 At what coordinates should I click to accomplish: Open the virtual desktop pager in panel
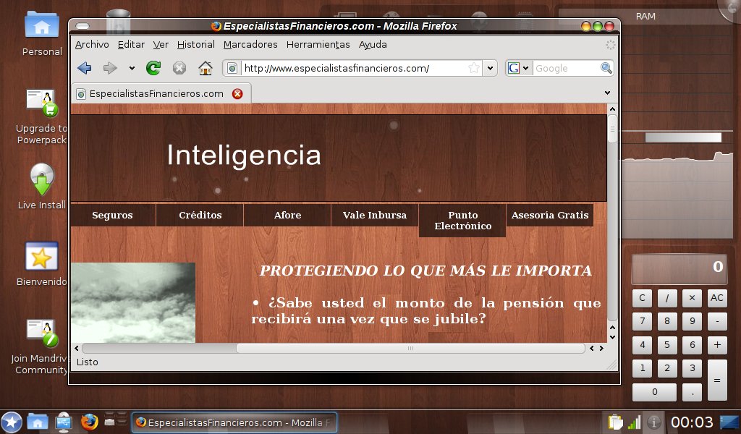[116, 420]
